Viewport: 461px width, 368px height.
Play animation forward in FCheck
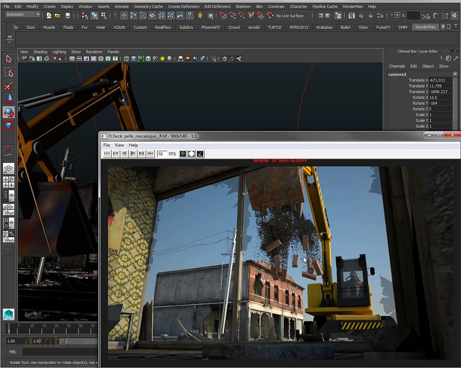click(x=133, y=153)
